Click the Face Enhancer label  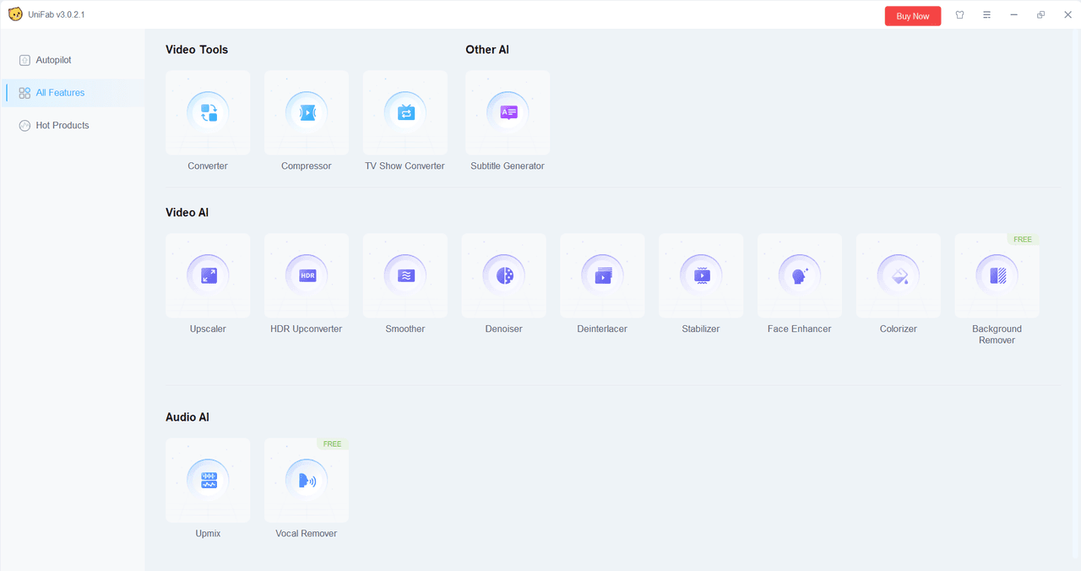tap(800, 329)
